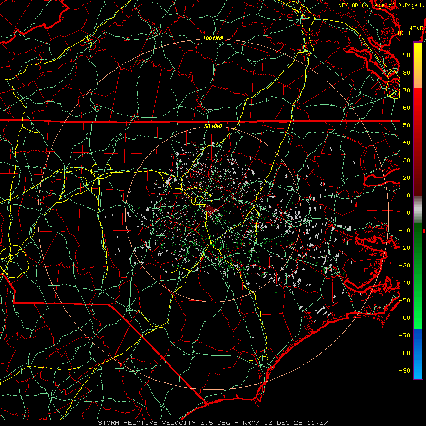Screen dimensions: 426x426
Task: Select the -50 knot scale label
Action: [x=405, y=301]
